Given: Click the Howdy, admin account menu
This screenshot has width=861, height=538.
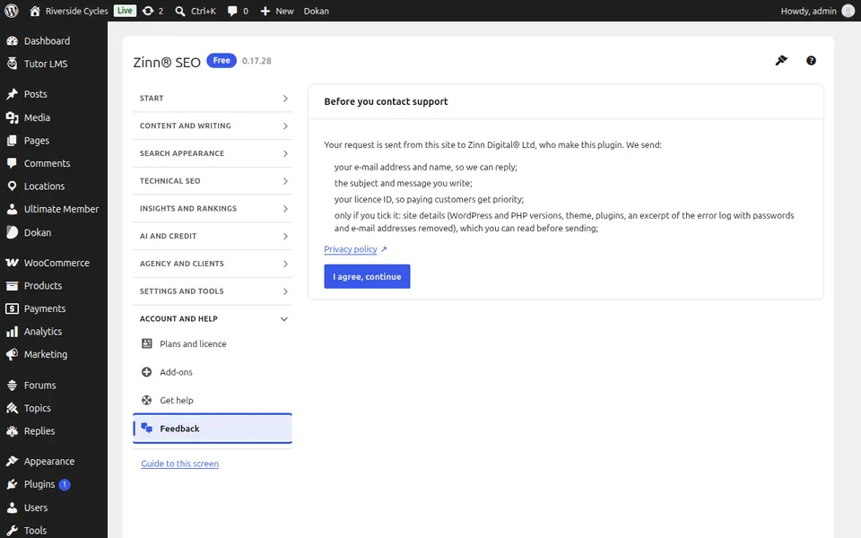Looking at the screenshot, I should (818, 11).
